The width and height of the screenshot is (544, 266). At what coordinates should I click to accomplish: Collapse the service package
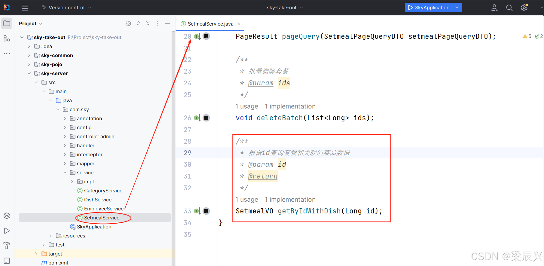point(65,173)
